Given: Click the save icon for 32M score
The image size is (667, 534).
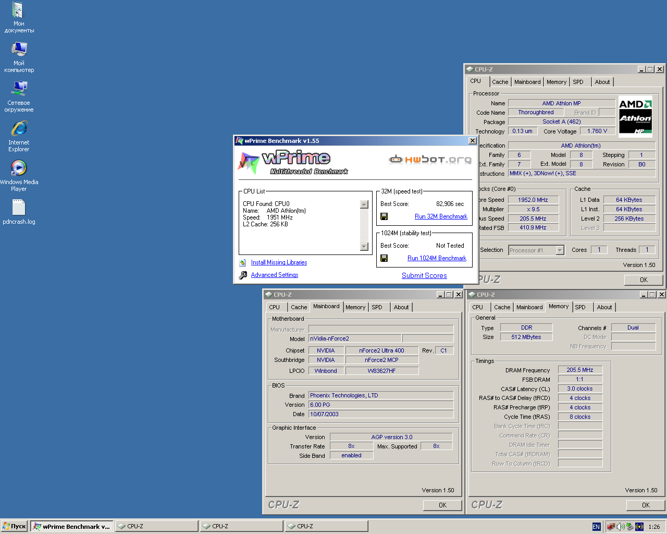Looking at the screenshot, I should (x=384, y=216).
